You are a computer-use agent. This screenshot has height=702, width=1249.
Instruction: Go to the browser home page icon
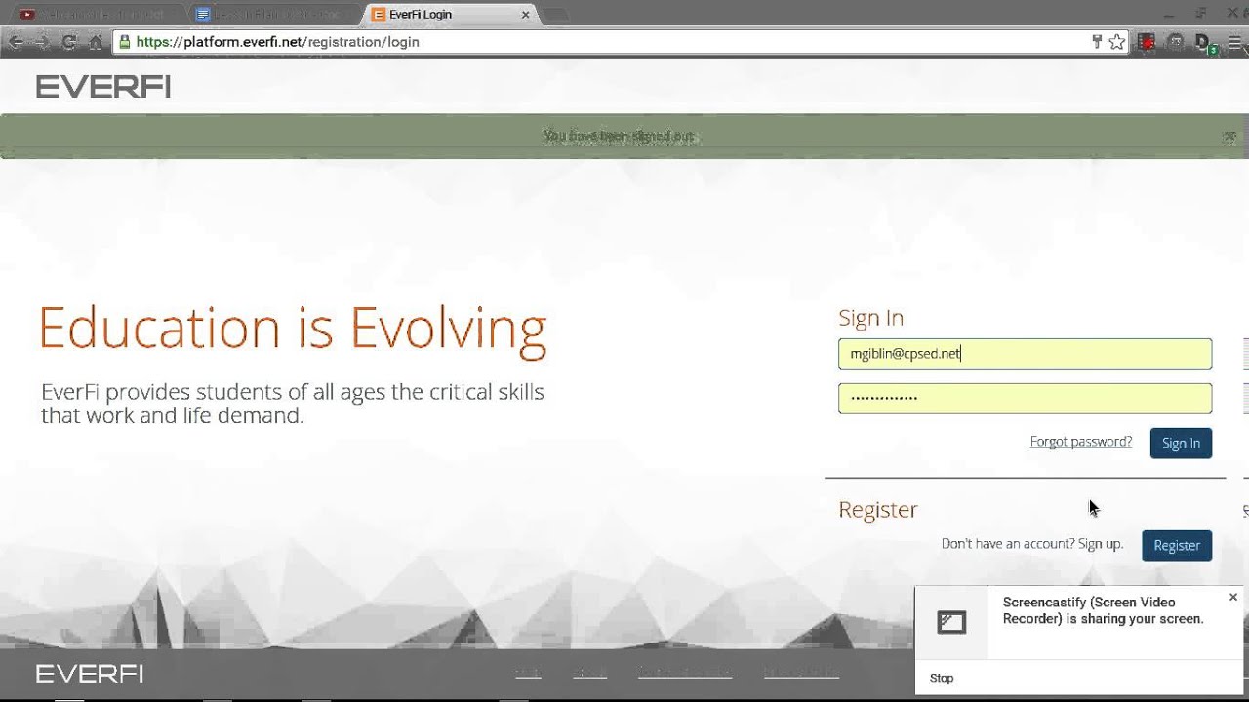(x=95, y=42)
